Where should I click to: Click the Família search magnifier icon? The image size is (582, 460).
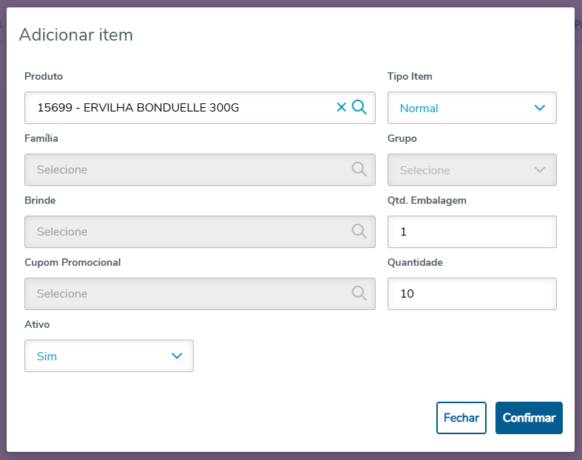click(x=359, y=170)
